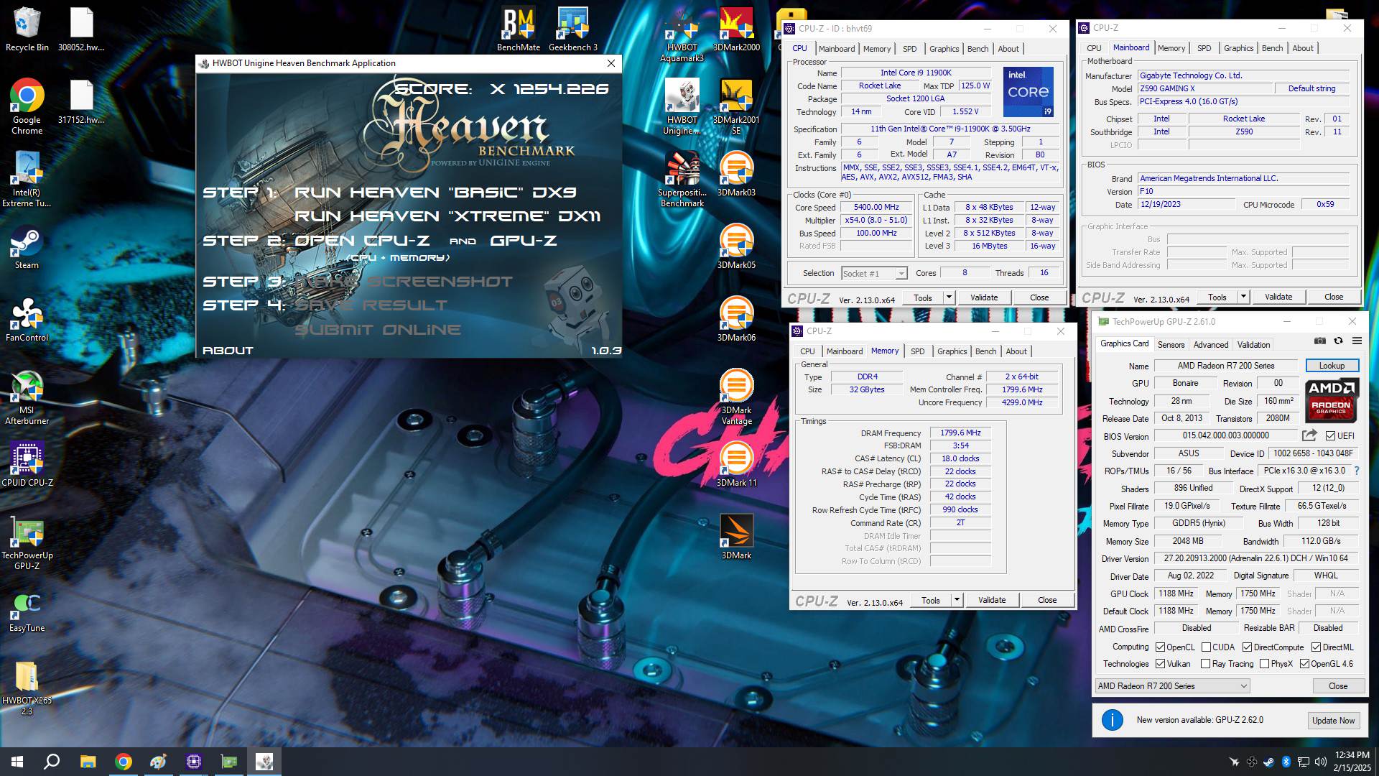Open Google Chrome desktop shortcut
This screenshot has height=776, width=1379.
point(27,106)
